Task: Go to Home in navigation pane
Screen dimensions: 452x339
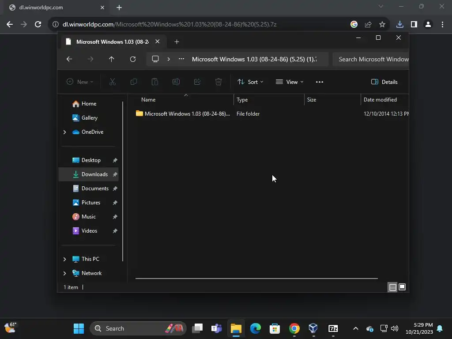Action: 89,104
